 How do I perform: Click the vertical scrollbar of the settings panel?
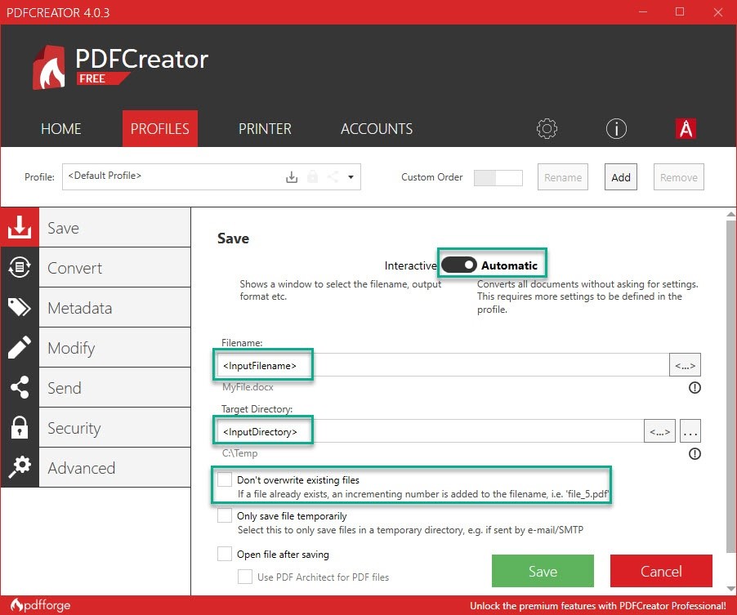731,385
